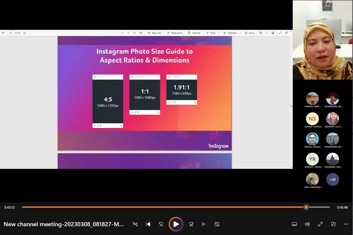The width and height of the screenshot is (353, 235).
Task: Select MUHAMAD FAIZ participant avatar
Action: click(332, 159)
